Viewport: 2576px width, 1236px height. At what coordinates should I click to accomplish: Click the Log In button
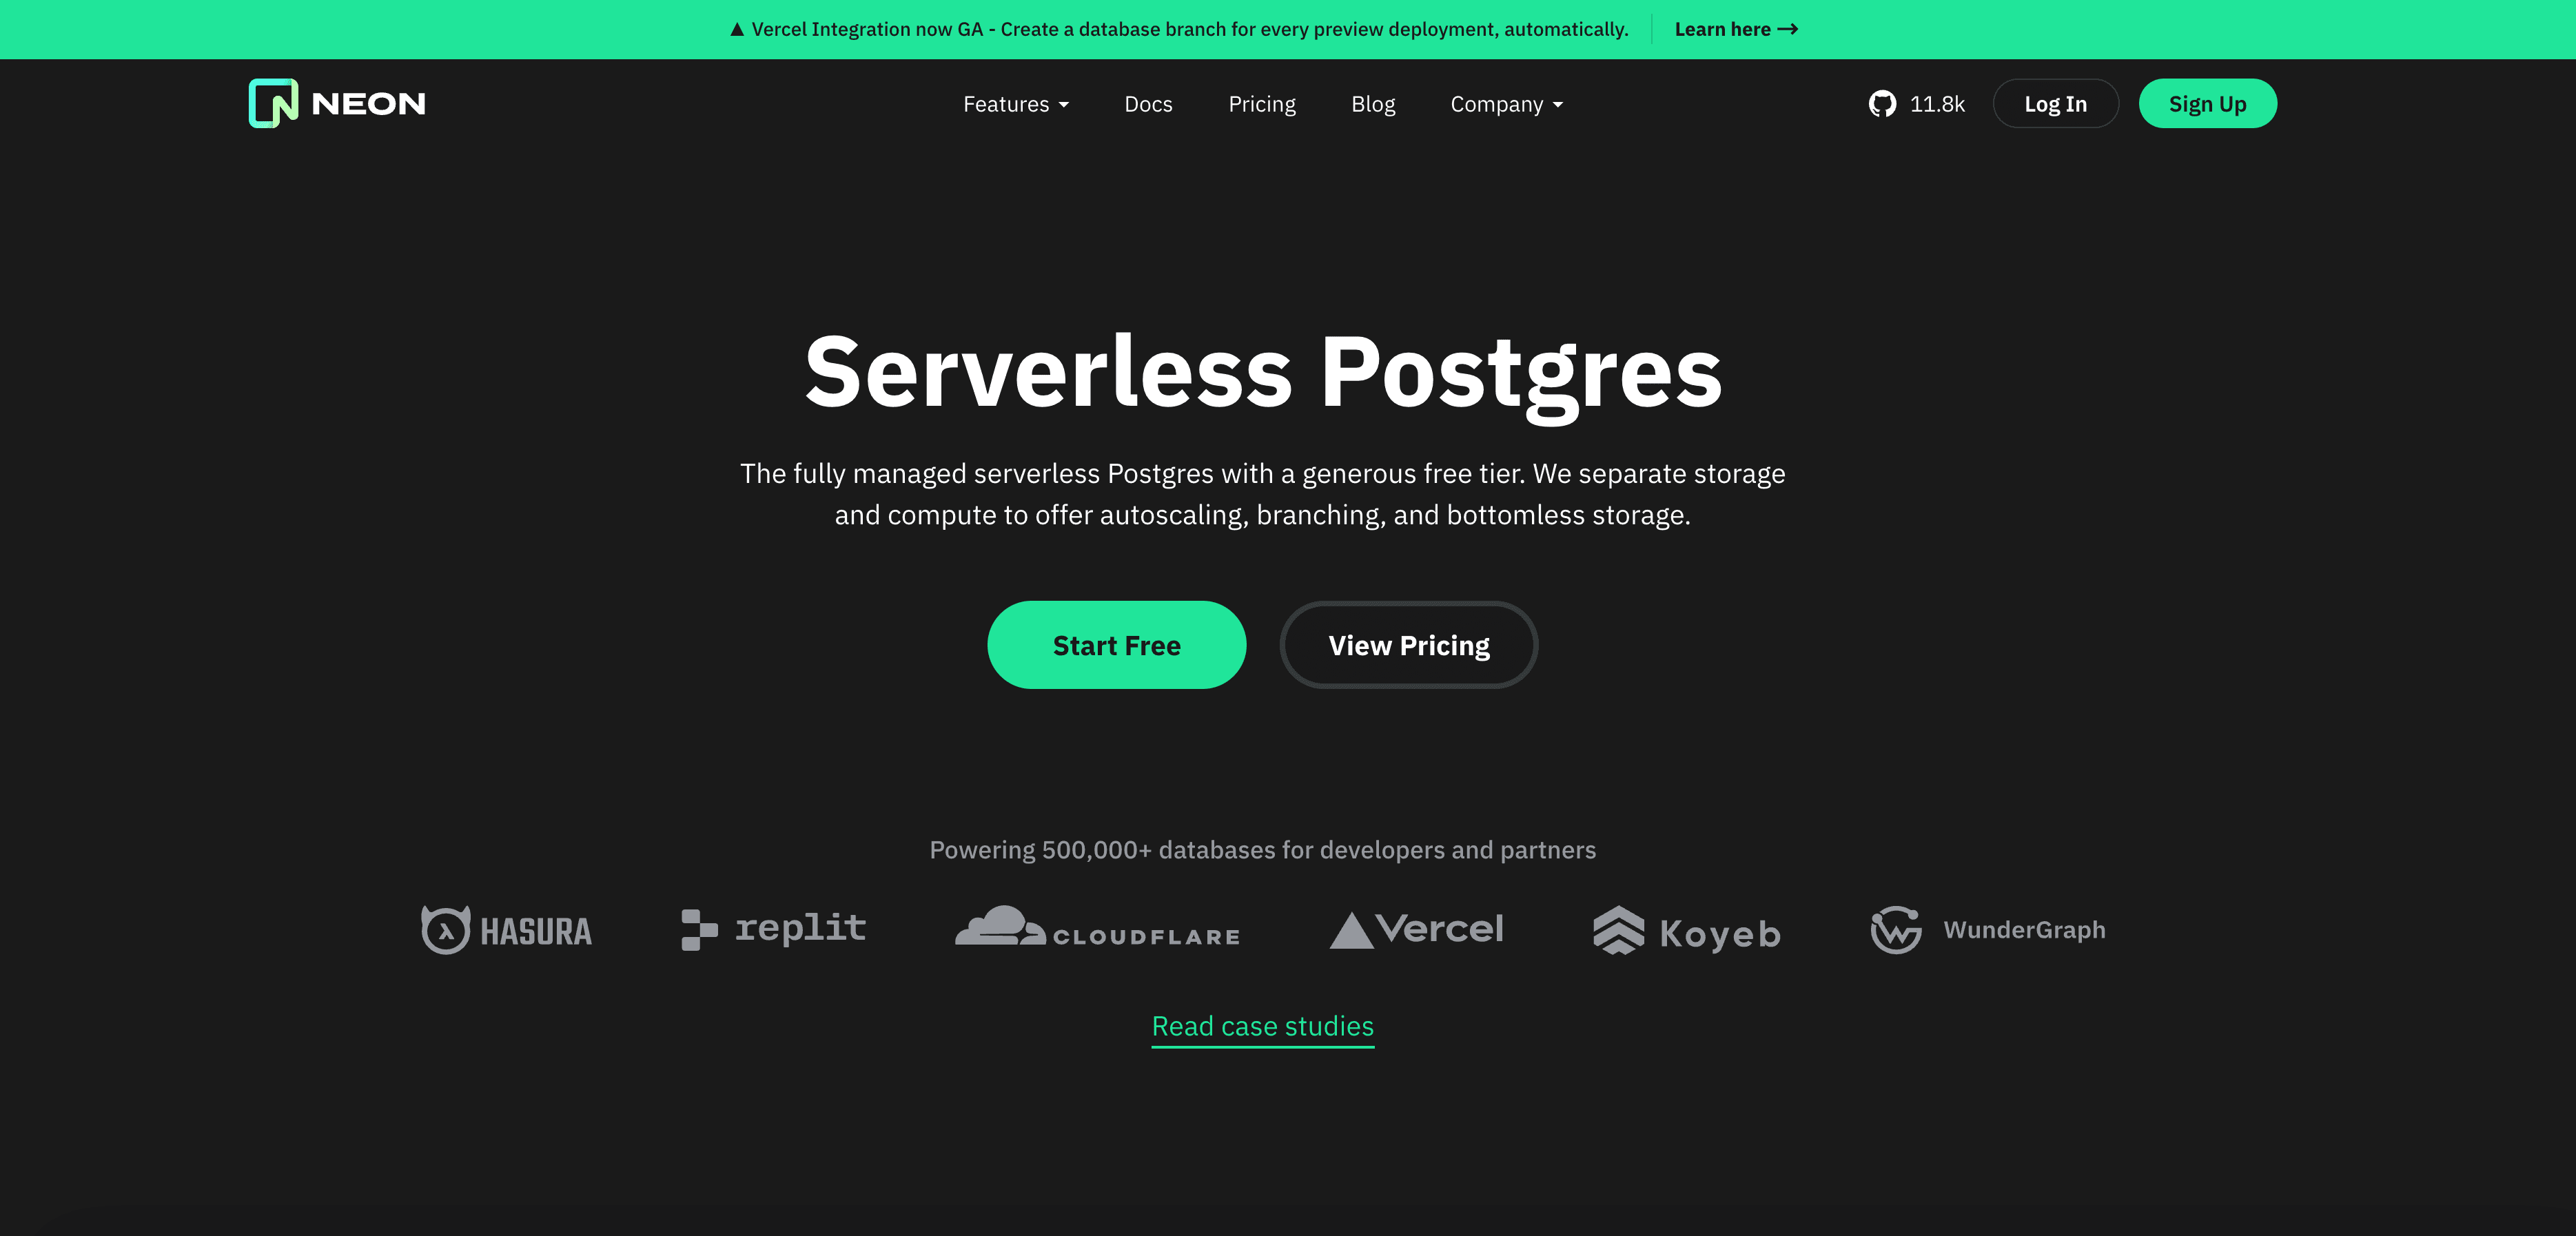tap(2054, 103)
